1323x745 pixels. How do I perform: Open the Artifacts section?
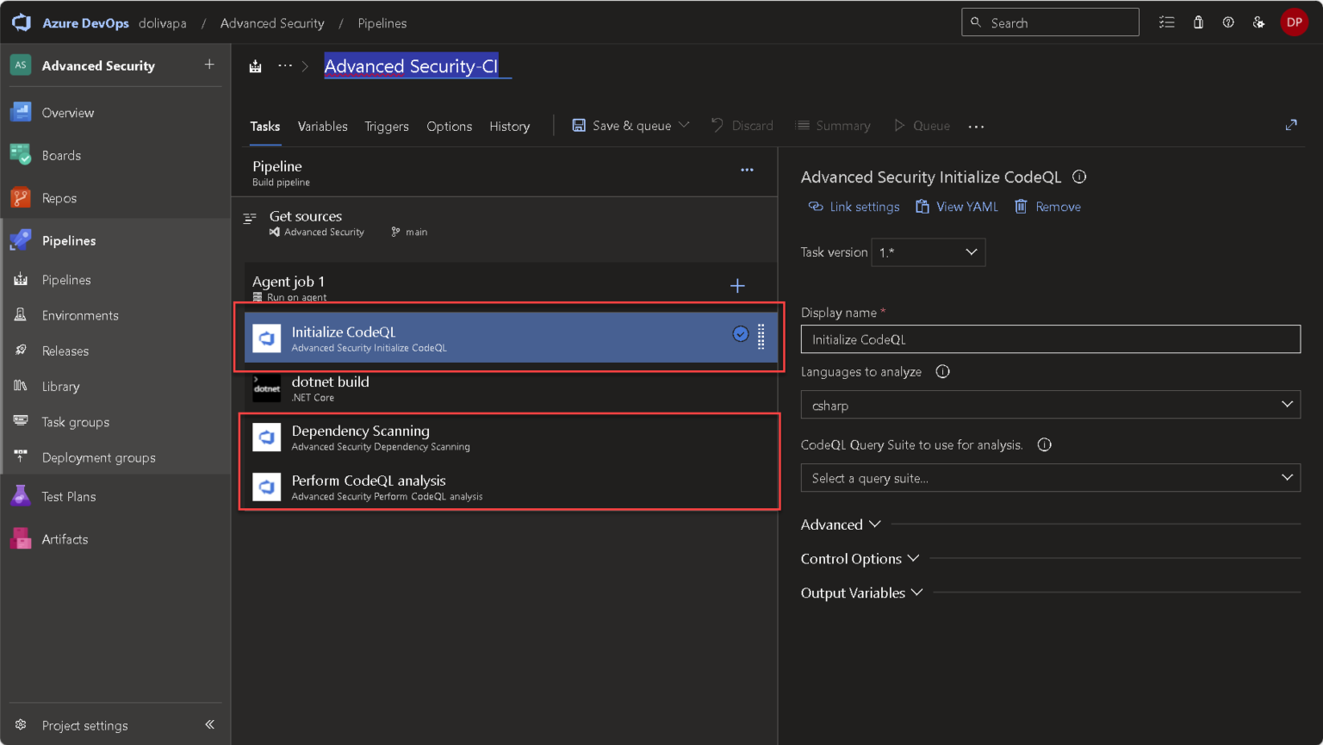[x=65, y=538]
